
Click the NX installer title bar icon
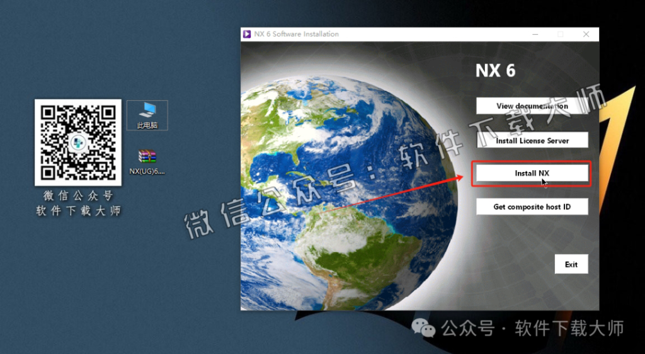pyautogui.click(x=247, y=34)
